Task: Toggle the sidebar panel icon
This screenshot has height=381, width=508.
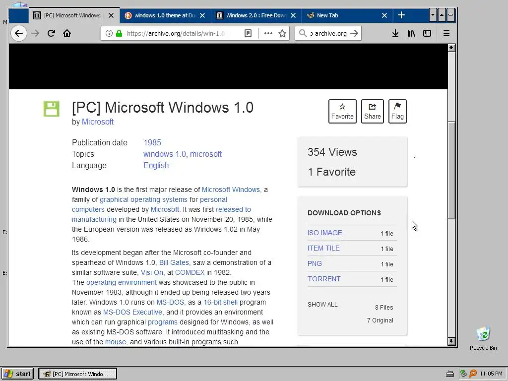Action: point(427,33)
